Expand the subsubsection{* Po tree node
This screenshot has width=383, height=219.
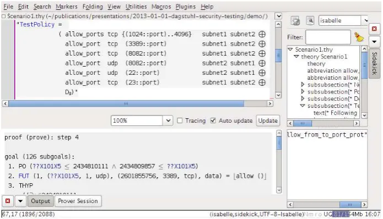[x=303, y=92]
